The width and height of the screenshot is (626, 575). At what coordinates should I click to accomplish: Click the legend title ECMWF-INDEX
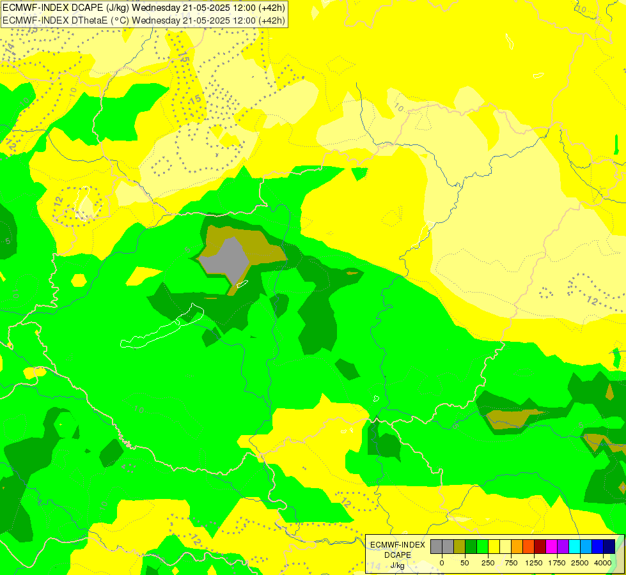(x=398, y=545)
